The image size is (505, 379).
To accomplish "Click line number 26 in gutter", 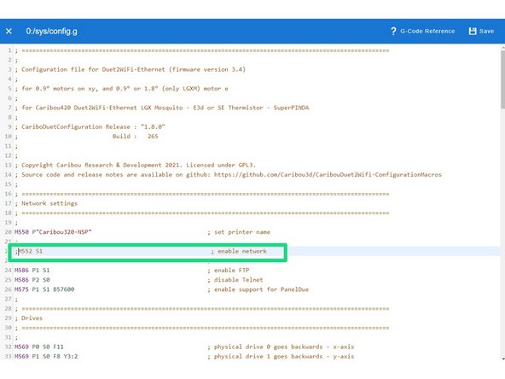I will click(x=8, y=289).
